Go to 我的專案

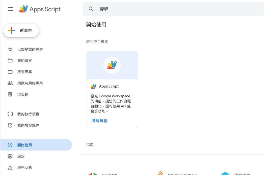pos(24,60)
